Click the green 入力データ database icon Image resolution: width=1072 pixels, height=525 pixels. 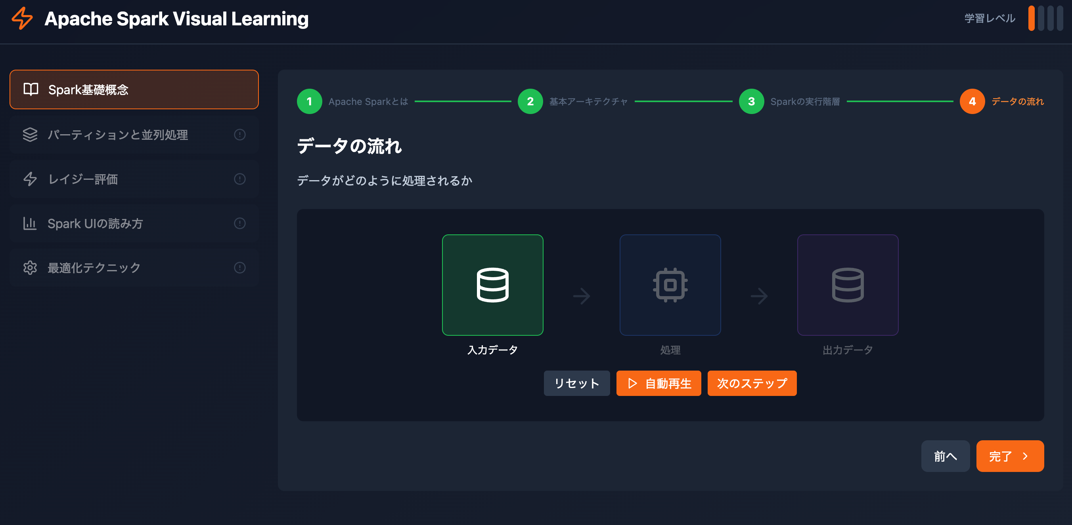[x=493, y=285]
